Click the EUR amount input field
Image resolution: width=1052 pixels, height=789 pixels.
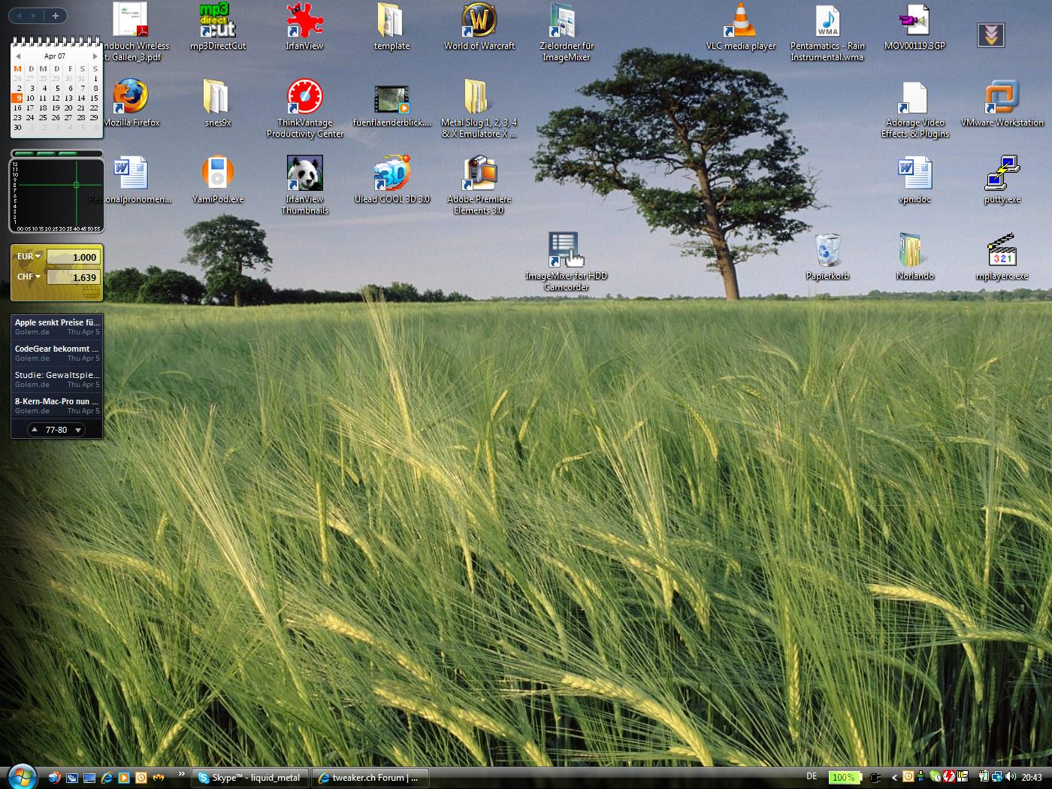(73, 257)
